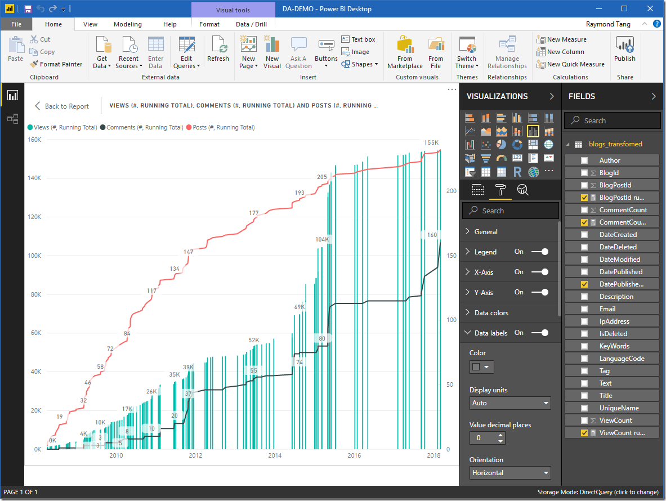Click the Fields pane search box
Viewport: 666px width, 501px height.
pyautogui.click(x=613, y=120)
